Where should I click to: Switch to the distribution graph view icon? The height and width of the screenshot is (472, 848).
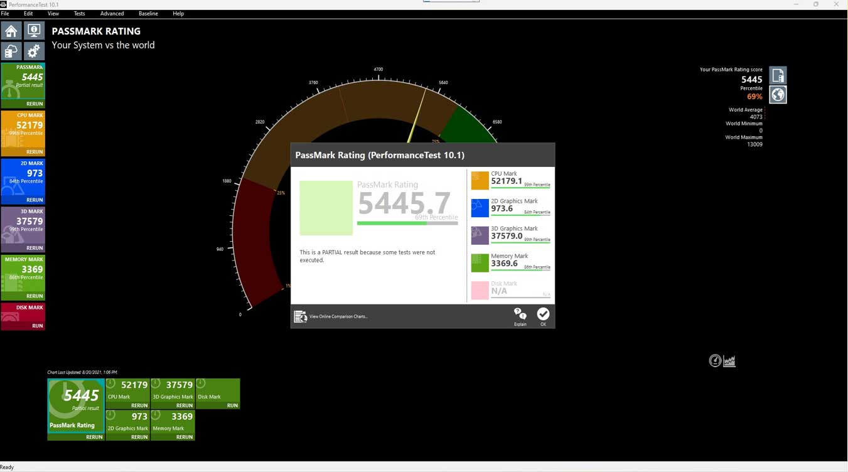[x=729, y=361]
